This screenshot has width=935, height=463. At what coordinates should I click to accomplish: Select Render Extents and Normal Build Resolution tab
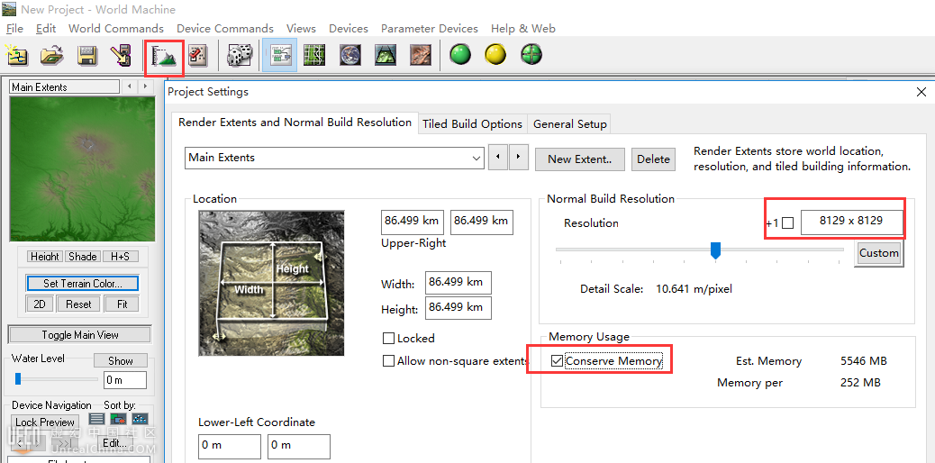(295, 122)
